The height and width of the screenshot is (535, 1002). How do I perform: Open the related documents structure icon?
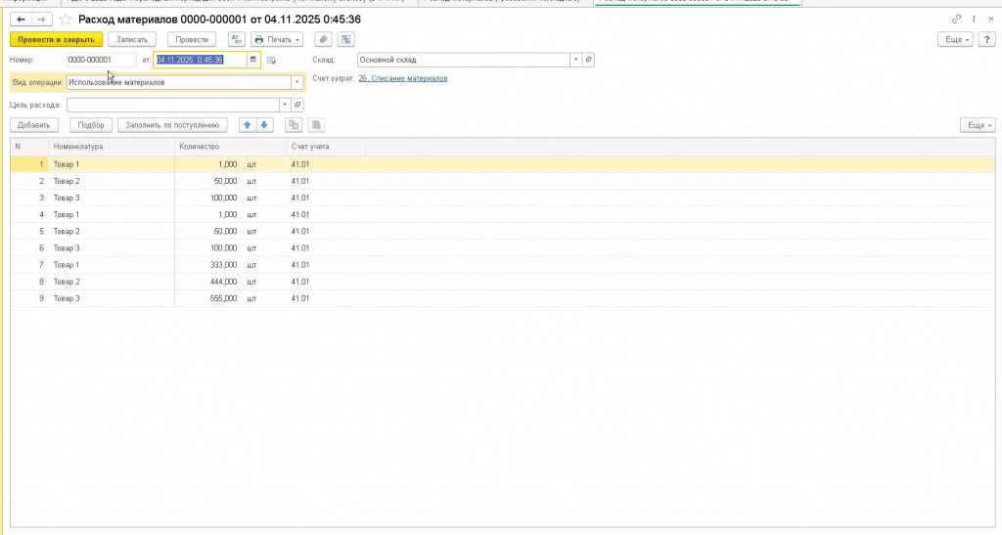pyautogui.click(x=345, y=39)
